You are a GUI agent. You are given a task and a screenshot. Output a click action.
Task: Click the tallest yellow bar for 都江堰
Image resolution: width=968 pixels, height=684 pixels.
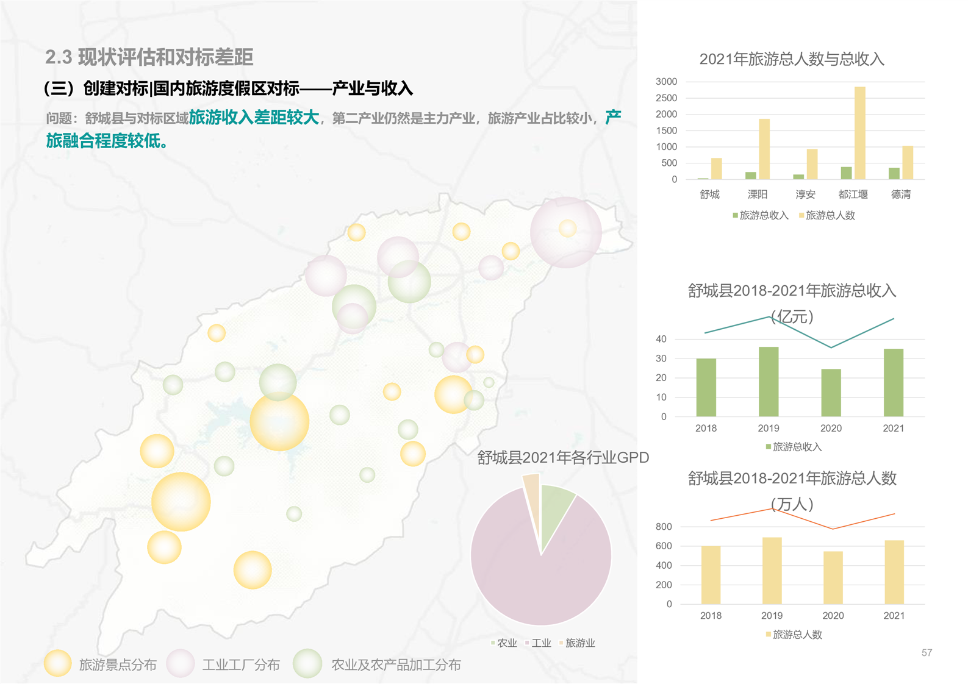click(859, 133)
